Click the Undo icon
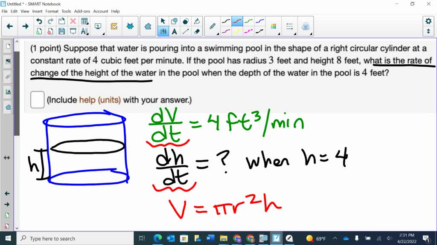Viewport: 437px width, 245px height. [x=38, y=20]
